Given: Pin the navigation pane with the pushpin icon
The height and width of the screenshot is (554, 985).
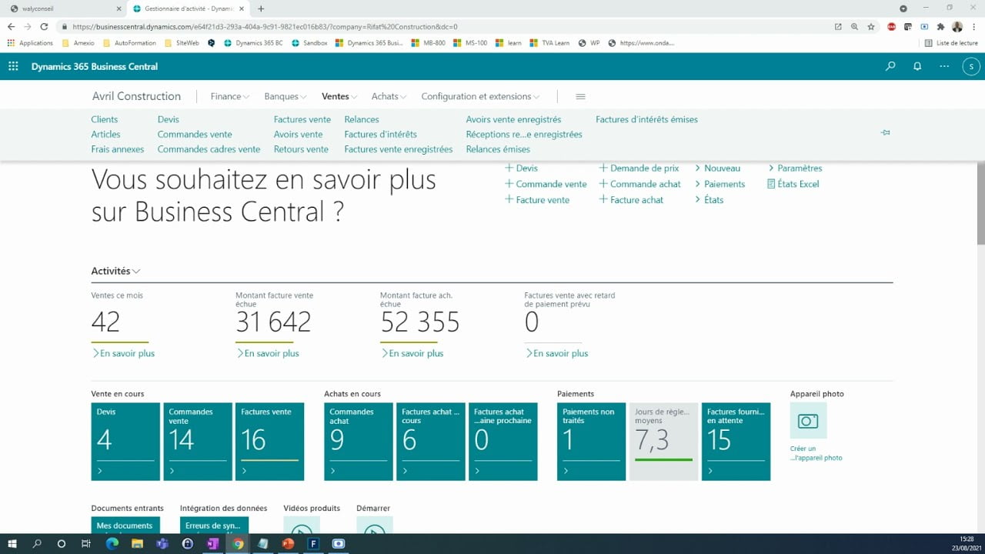Looking at the screenshot, I should click(x=885, y=132).
